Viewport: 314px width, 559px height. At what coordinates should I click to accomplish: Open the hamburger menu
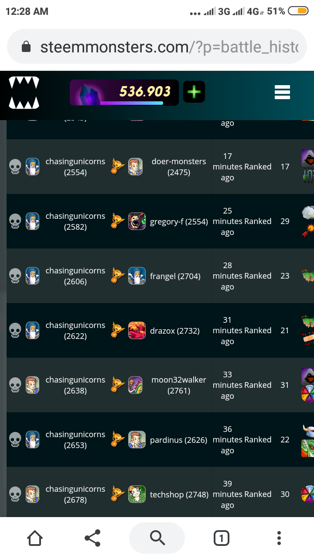282,92
